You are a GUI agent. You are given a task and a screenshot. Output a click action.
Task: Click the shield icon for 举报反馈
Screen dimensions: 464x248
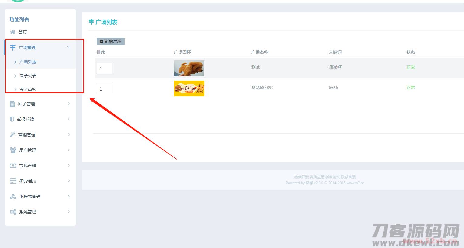click(x=12, y=119)
